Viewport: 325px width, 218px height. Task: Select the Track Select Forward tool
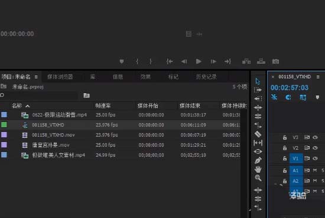coord(258,90)
